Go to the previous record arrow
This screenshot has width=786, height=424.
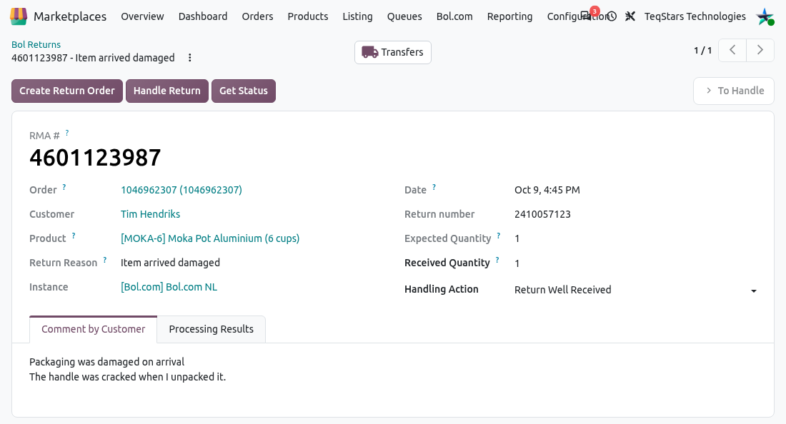732,50
